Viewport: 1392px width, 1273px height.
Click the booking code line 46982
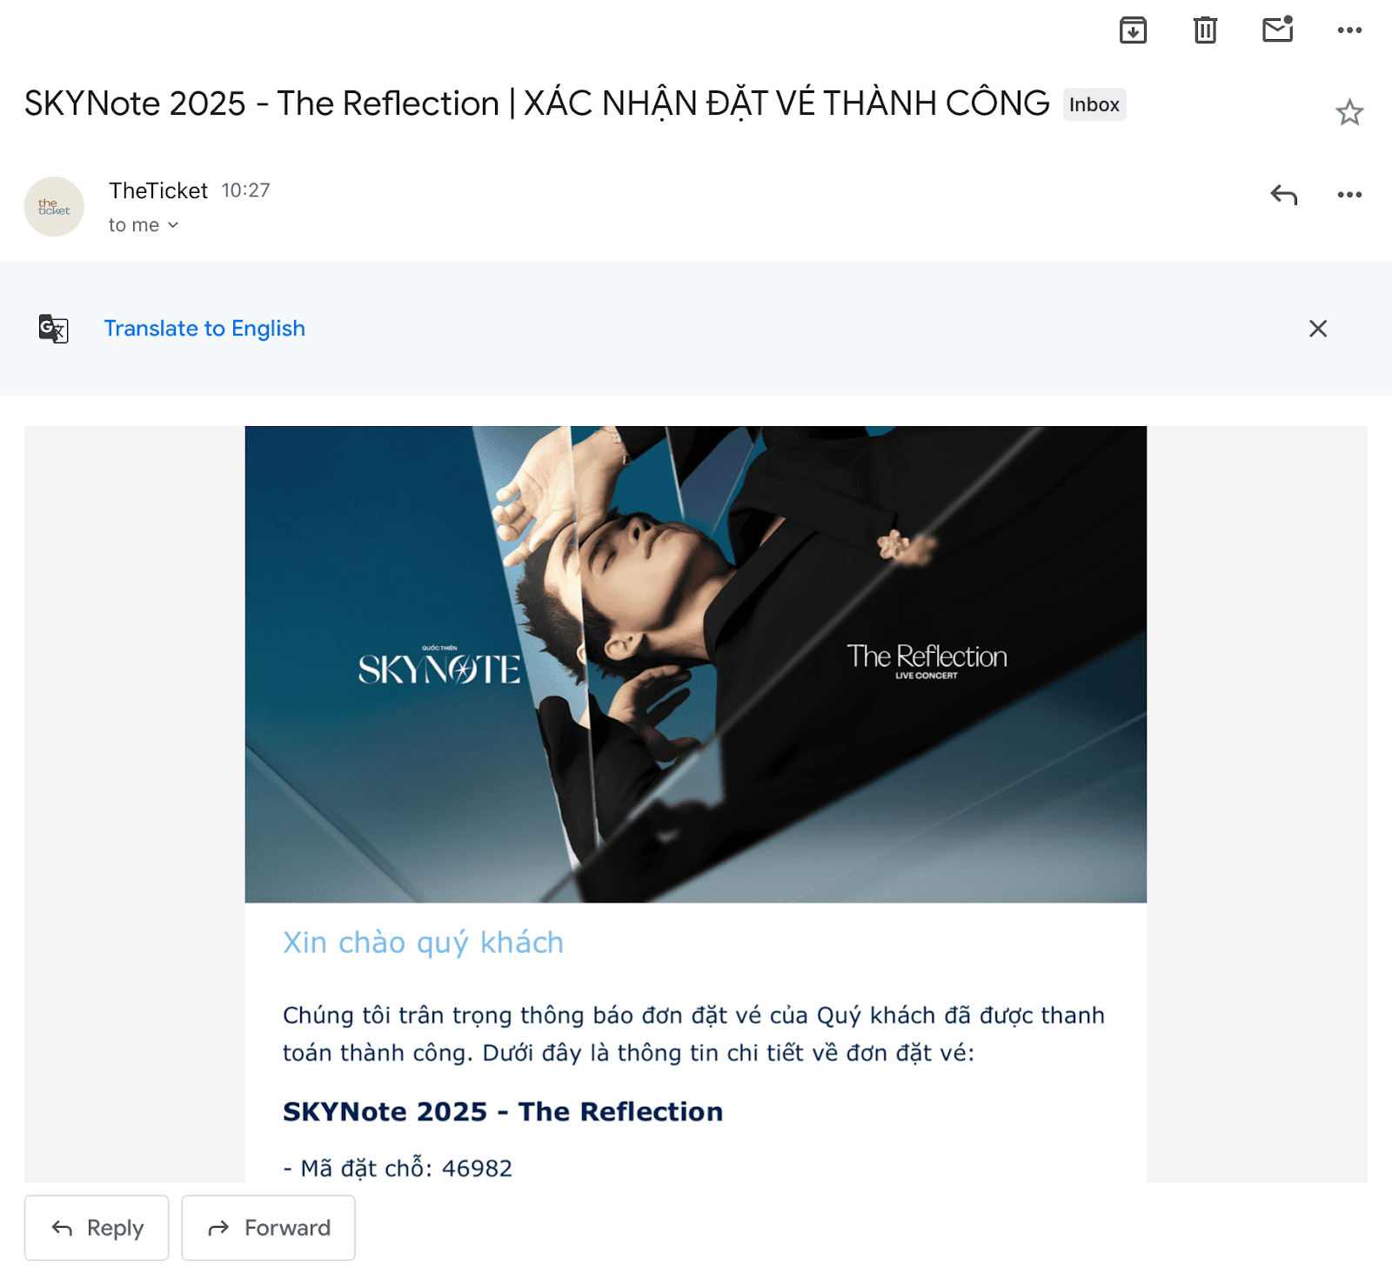pyautogui.click(x=398, y=1168)
